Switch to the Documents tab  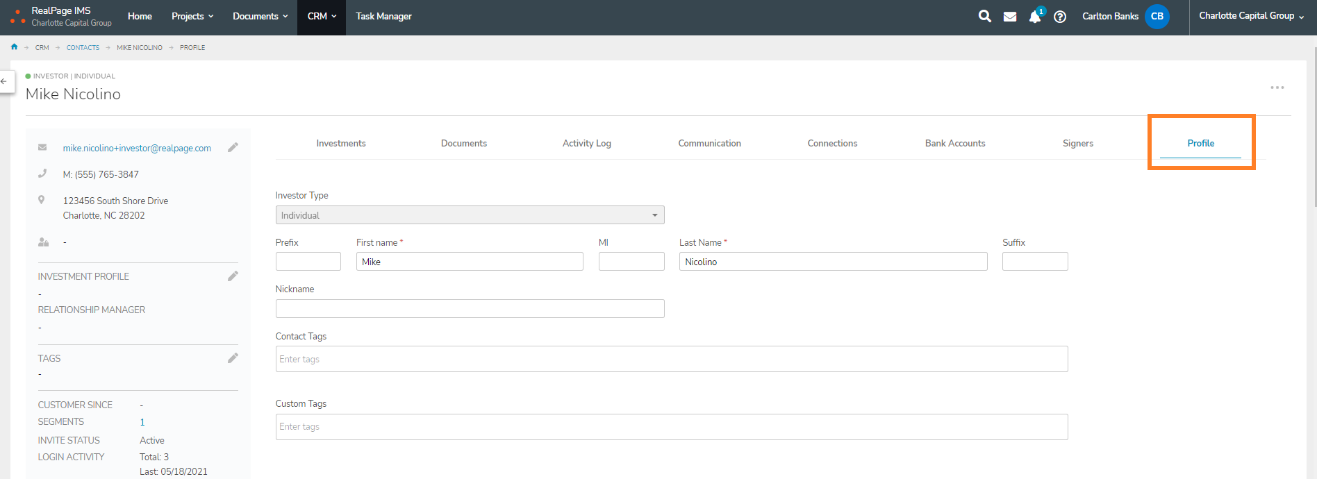(x=464, y=144)
